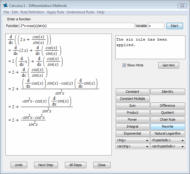Viewport: 190px width, 174px height.
Task: Apply the Quotient rule
Action: (168, 112)
